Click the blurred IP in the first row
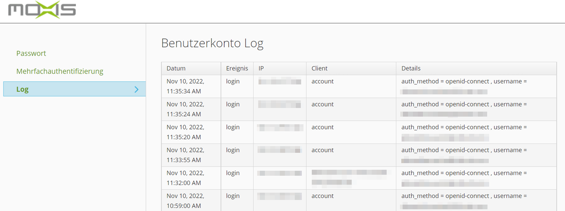Image resolution: width=565 pixels, height=211 pixels. click(x=279, y=81)
